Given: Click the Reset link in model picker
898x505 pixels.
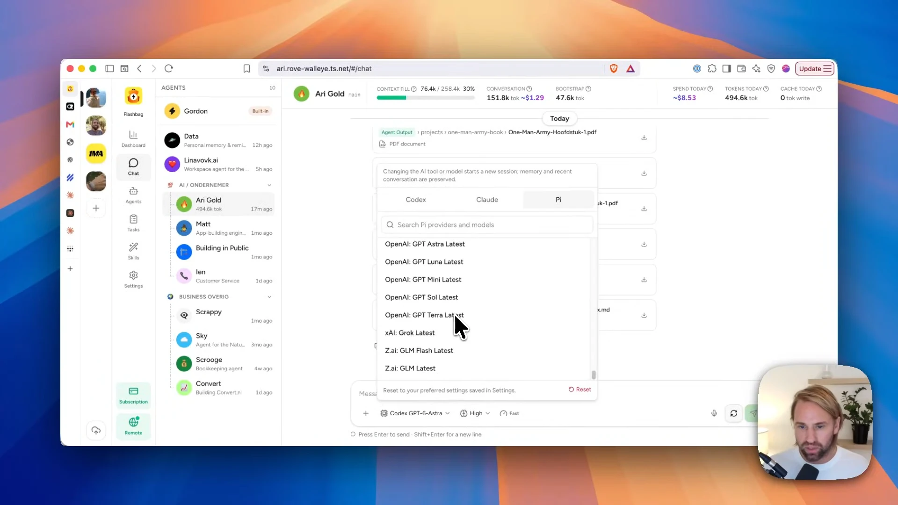Looking at the screenshot, I should pos(580,390).
